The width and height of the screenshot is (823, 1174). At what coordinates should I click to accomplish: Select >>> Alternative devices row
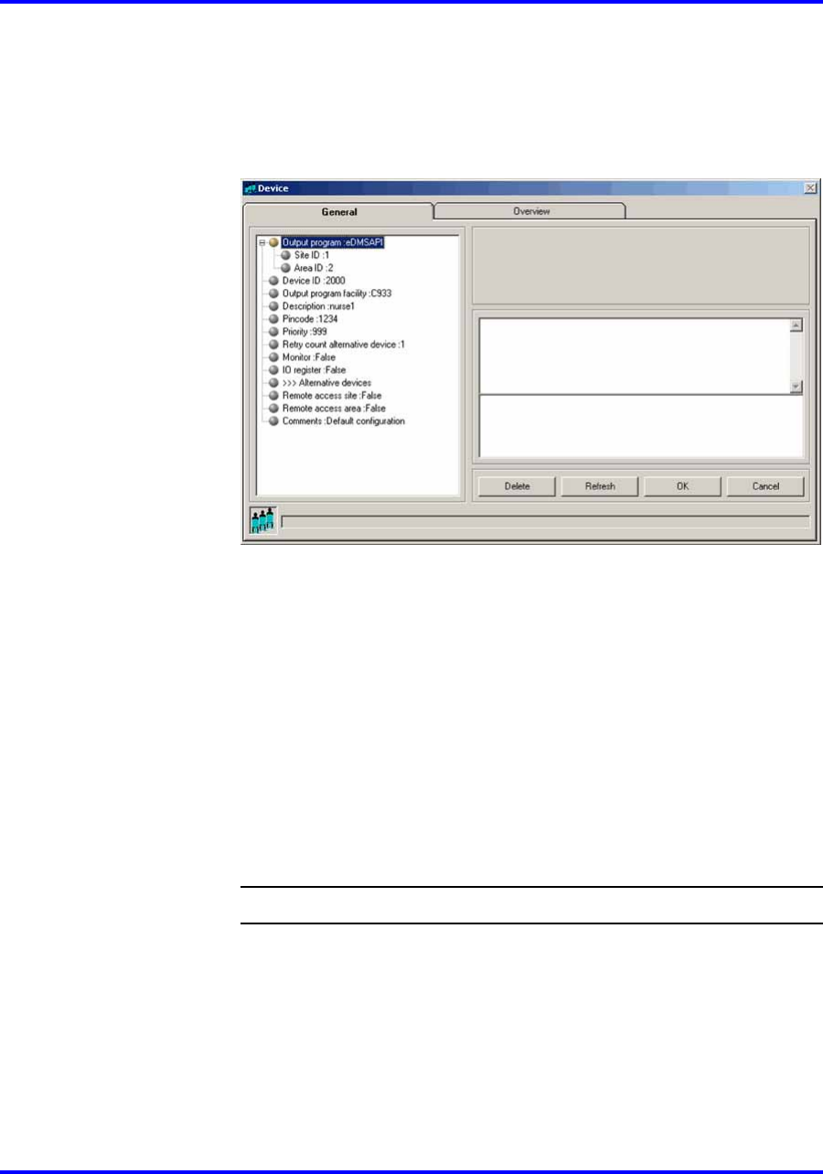click(x=326, y=382)
